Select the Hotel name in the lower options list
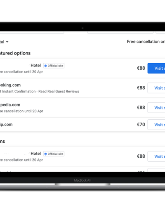The width and height of the screenshot is (165, 213). [x=35, y=154]
